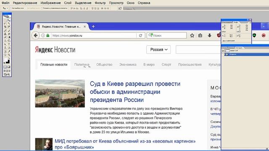The height and width of the screenshot is (151, 269).
Task: Select the Notes tool
Action: pyautogui.click(x=5, y=51)
